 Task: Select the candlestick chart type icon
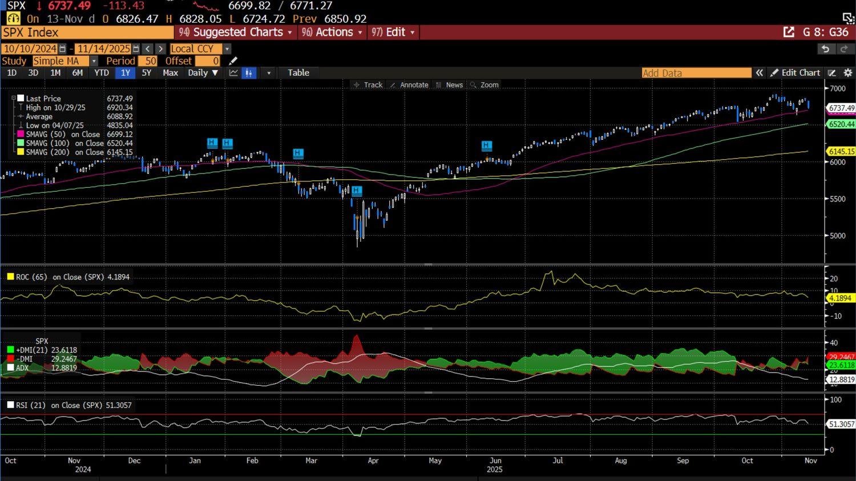click(249, 73)
